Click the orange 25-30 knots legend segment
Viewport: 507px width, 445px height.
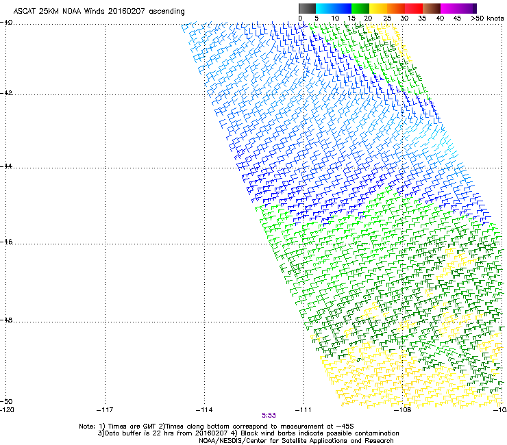point(396,8)
